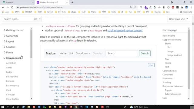Image resolution: width=194 pixels, height=109 pixels.
Task: Select the Navbar Bootstrap v5.0 tab
Action: point(52,2)
